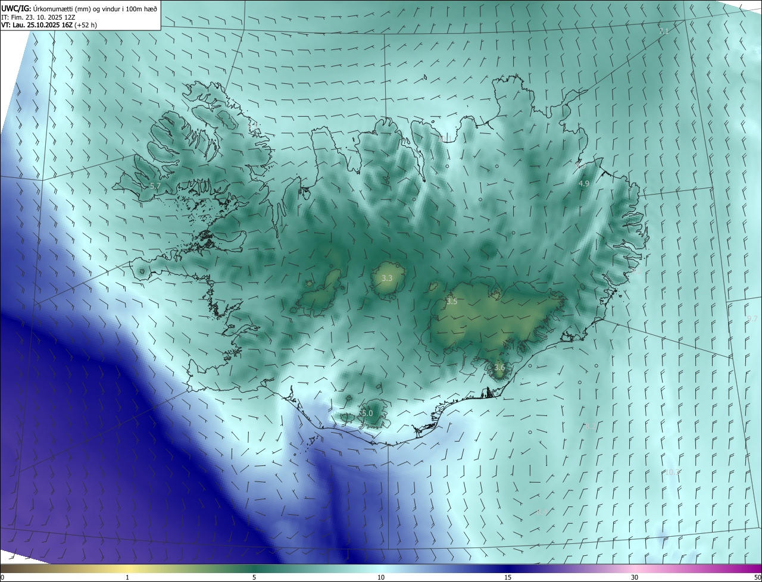762x582 pixels.
Task: Click the 'UWC/IG:' label in header
Action: pyautogui.click(x=16, y=9)
